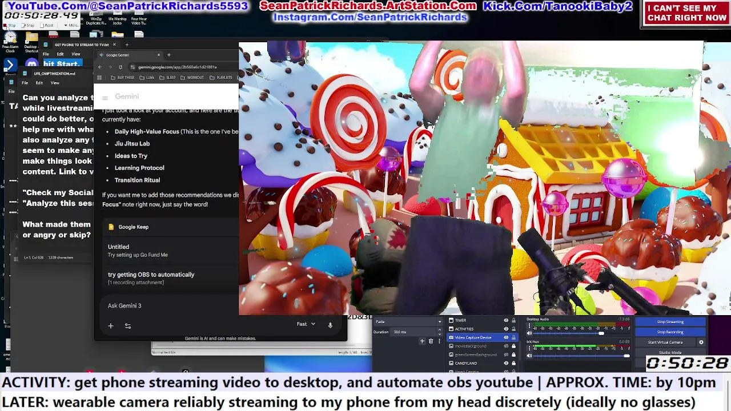Reload the Gemini page

[120, 67]
